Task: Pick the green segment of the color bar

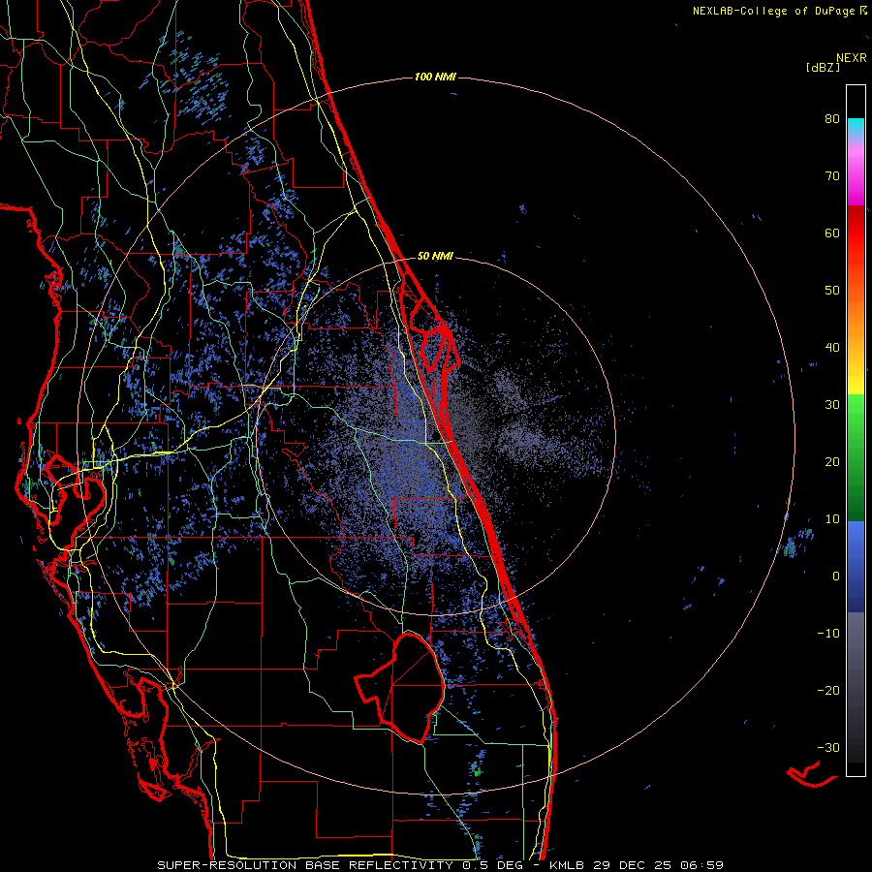Action: click(x=856, y=457)
